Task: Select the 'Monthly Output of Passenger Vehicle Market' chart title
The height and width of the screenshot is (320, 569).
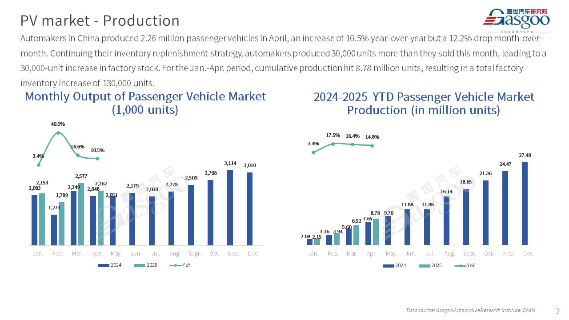Action: coord(145,103)
